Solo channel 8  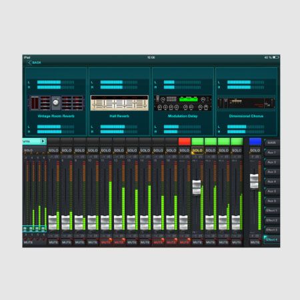pyautogui.click(x=67, y=151)
